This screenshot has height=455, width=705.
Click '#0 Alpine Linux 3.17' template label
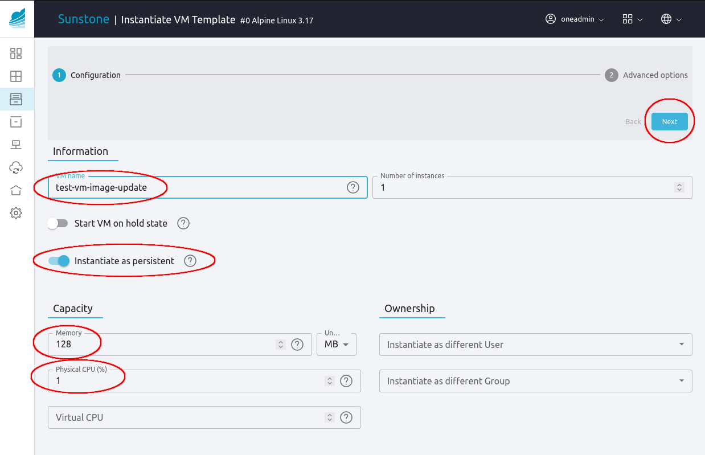coord(277,21)
